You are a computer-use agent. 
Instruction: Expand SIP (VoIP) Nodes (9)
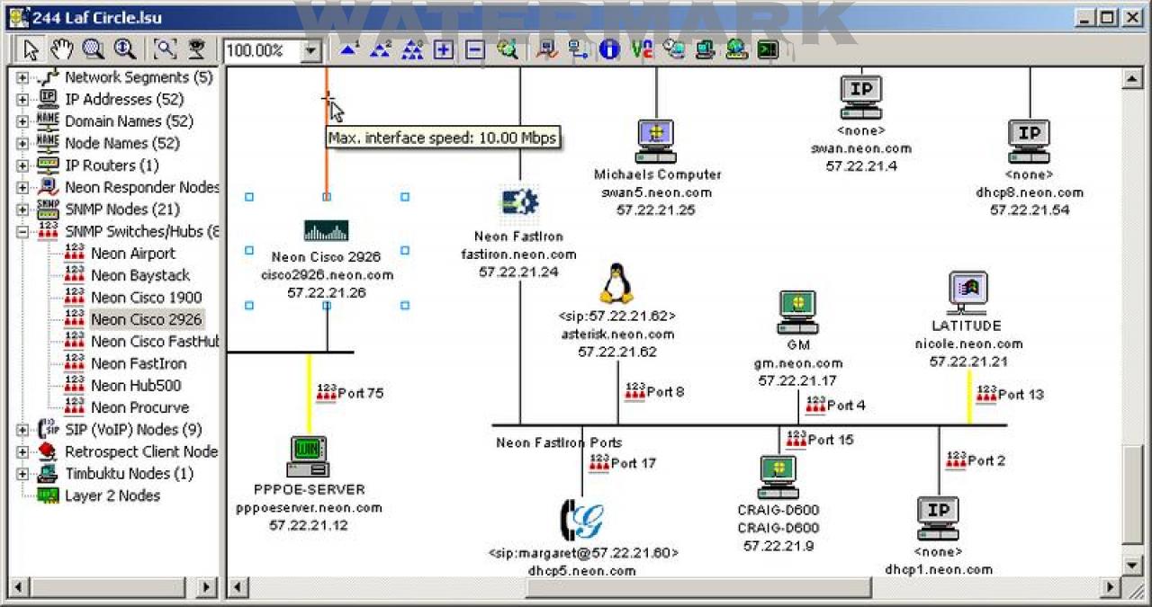(x=22, y=430)
